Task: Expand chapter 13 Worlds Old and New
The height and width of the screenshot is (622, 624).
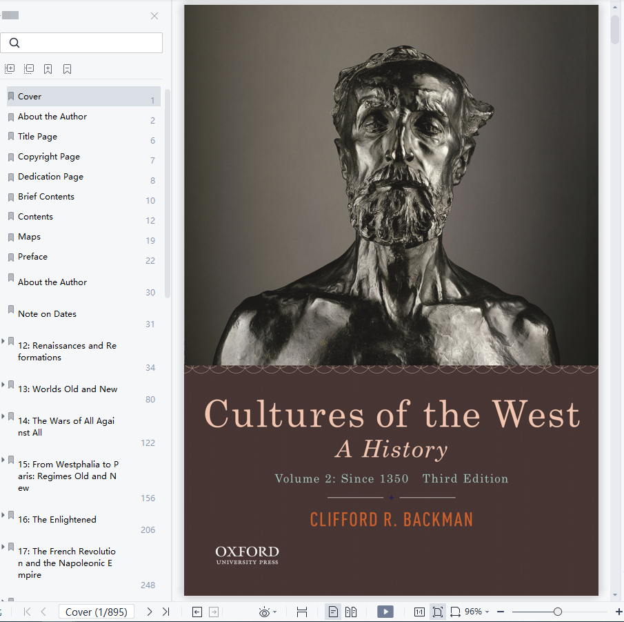Action: tap(3, 385)
